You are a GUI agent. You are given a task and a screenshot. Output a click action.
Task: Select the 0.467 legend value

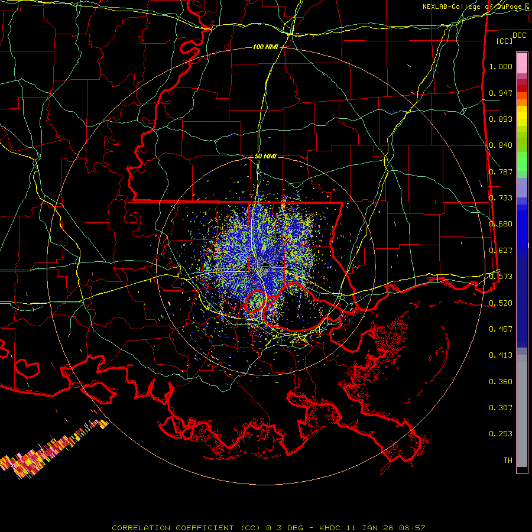tap(501, 329)
